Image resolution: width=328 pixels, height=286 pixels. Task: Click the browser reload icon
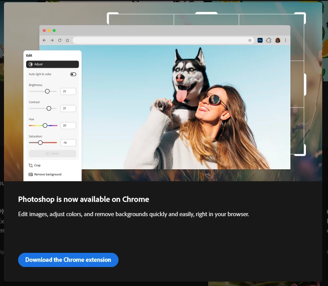[x=60, y=40]
